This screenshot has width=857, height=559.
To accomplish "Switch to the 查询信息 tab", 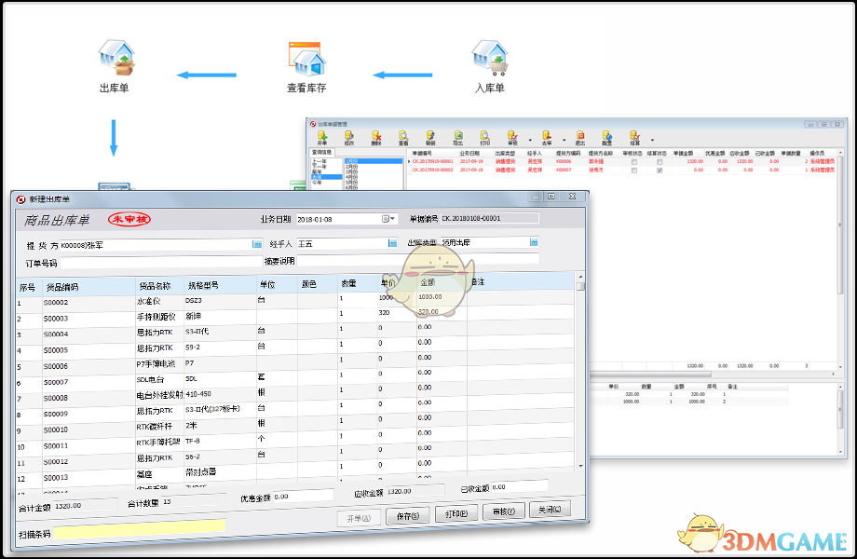I will 320,150.
